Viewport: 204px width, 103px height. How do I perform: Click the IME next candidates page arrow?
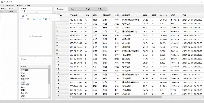pos(56,19)
